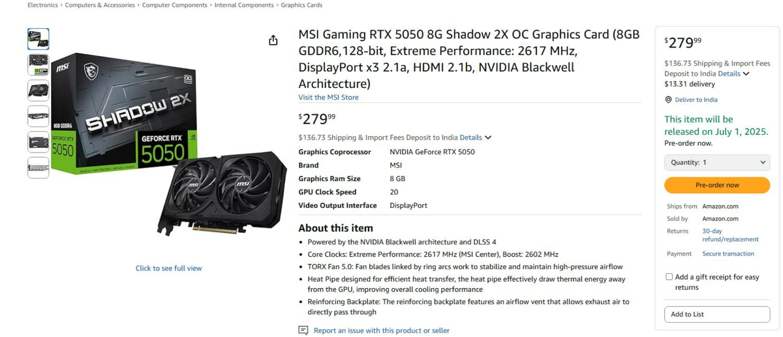Image resolution: width=783 pixels, height=337 pixels.
Task: Click to see full view of image
Action: click(x=168, y=268)
